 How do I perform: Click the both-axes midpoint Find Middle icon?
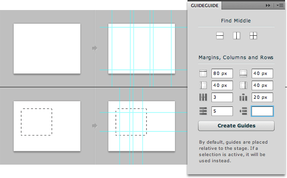(x=254, y=36)
